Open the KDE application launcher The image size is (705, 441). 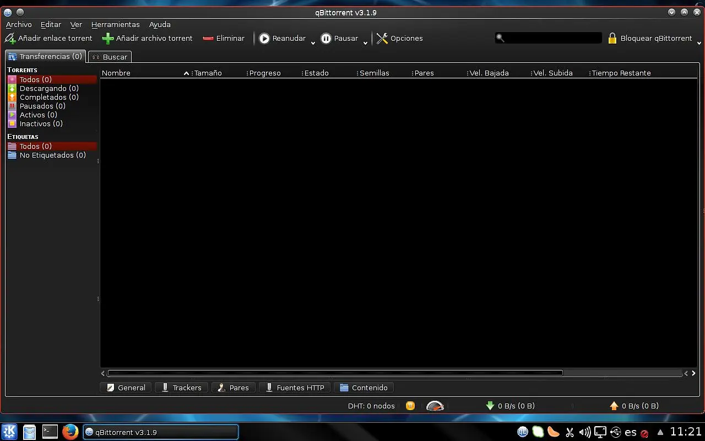[x=9, y=432]
